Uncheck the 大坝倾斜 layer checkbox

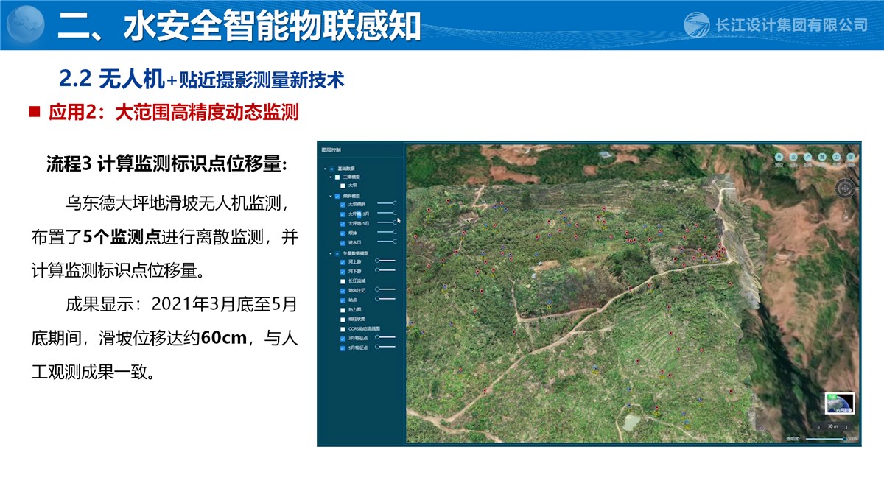[x=343, y=204]
